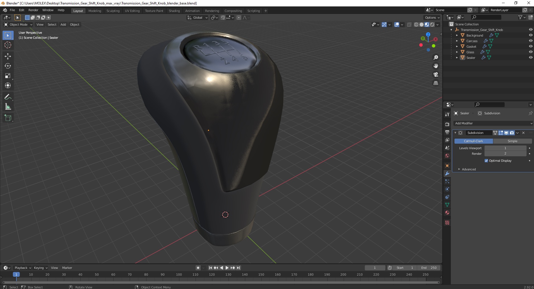Collapse the Subdivision modifier panel
Screen dimensions: 534x289
(x=455, y=133)
